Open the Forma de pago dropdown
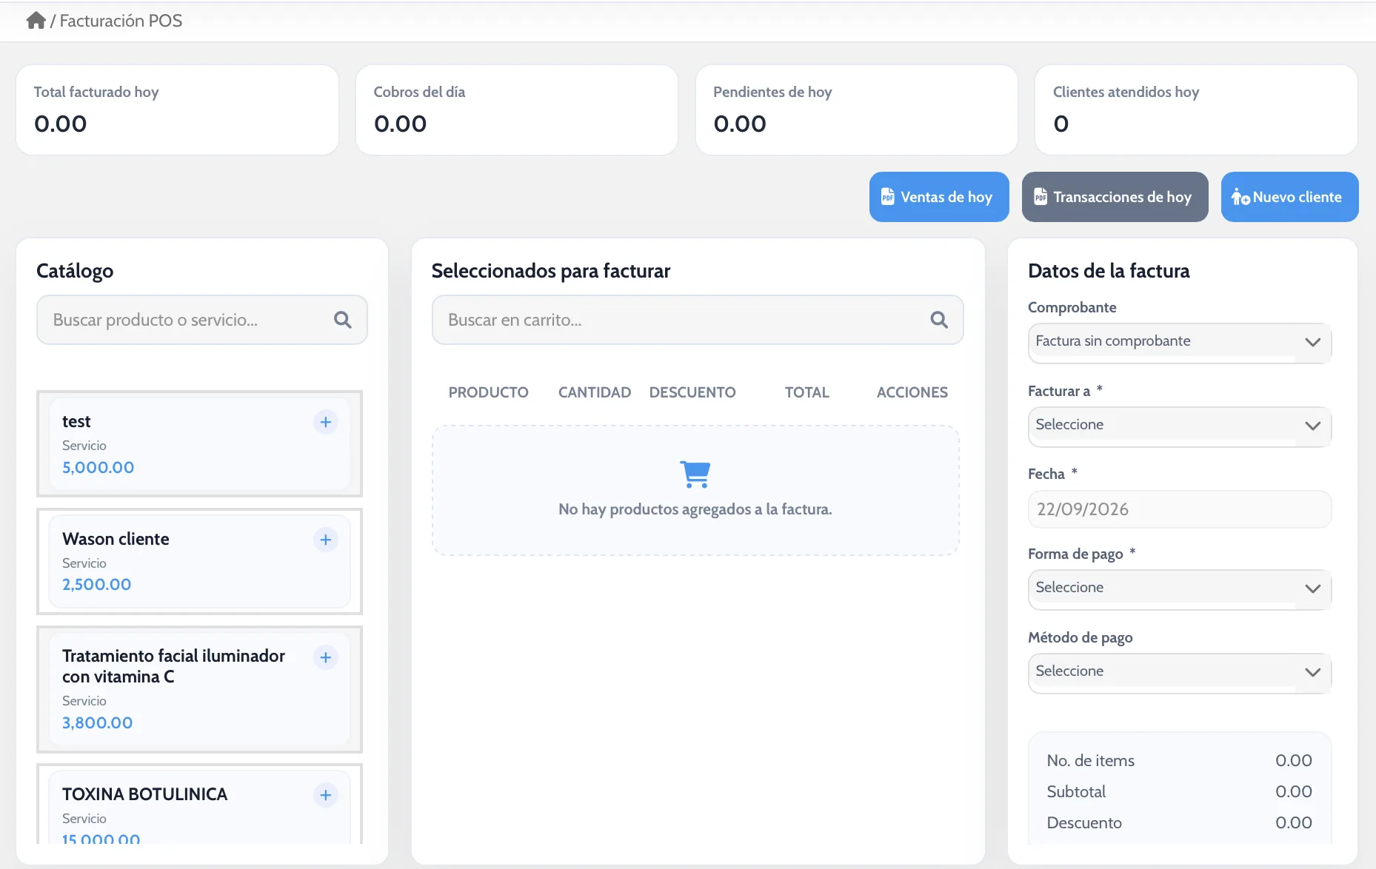The image size is (1376, 869). point(1180,588)
